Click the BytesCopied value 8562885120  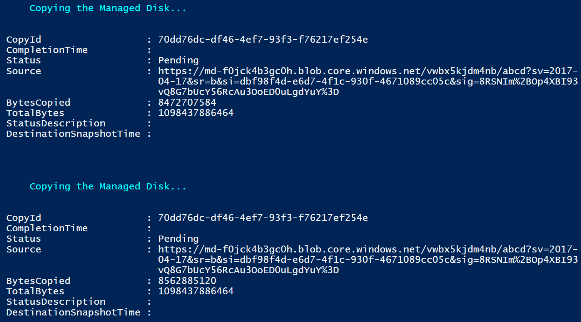(x=187, y=281)
